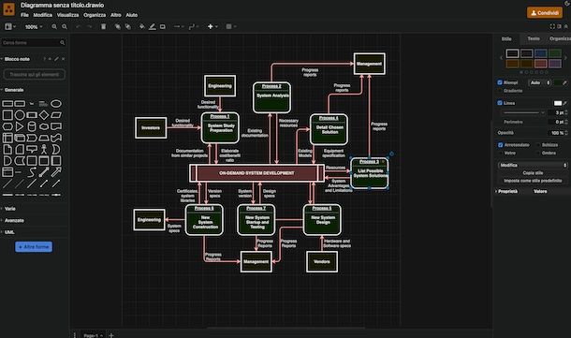
Task: Open the line pattern dropdown
Action: point(523,112)
